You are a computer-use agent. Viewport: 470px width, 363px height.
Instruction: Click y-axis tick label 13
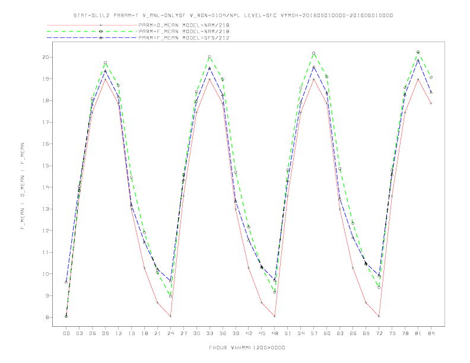(x=46, y=209)
